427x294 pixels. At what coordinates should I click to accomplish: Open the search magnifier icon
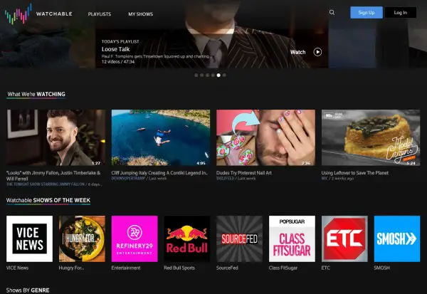point(332,13)
